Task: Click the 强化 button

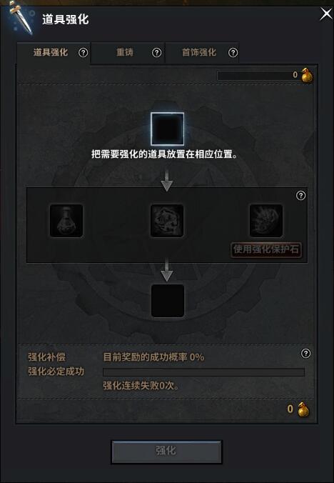Action: click(166, 452)
